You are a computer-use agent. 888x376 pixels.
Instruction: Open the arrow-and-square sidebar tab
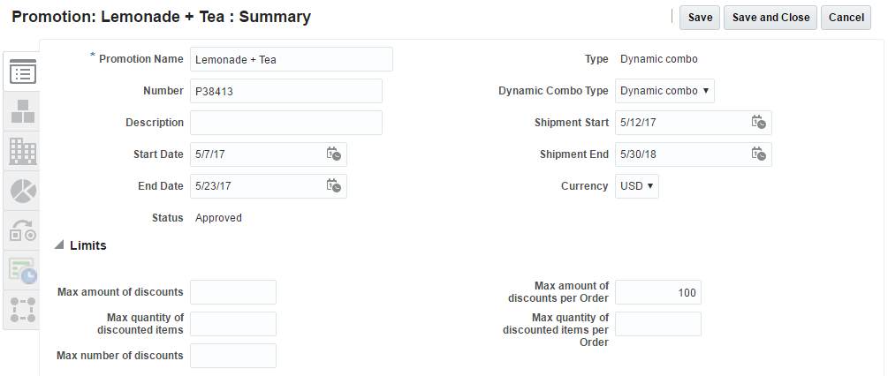[x=22, y=230]
